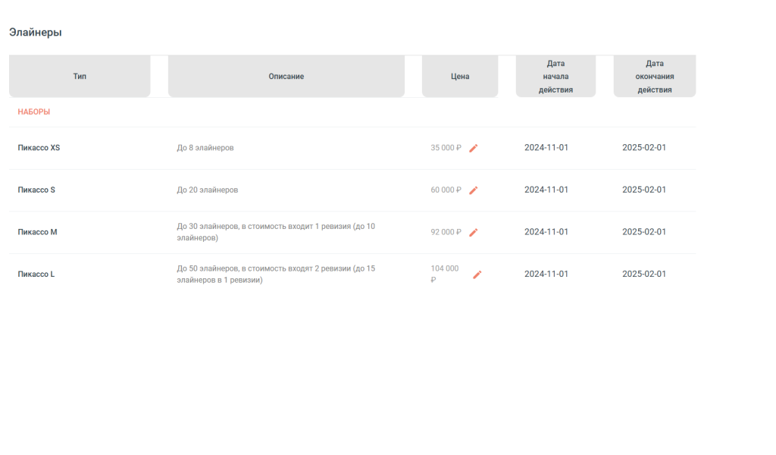Click the Тип column header

[x=80, y=77]
